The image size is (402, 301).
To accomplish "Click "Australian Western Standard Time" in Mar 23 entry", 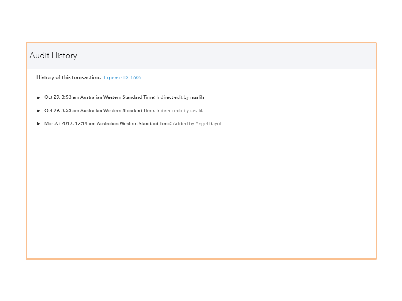I will pyautogui.click(x=134, y=124).
